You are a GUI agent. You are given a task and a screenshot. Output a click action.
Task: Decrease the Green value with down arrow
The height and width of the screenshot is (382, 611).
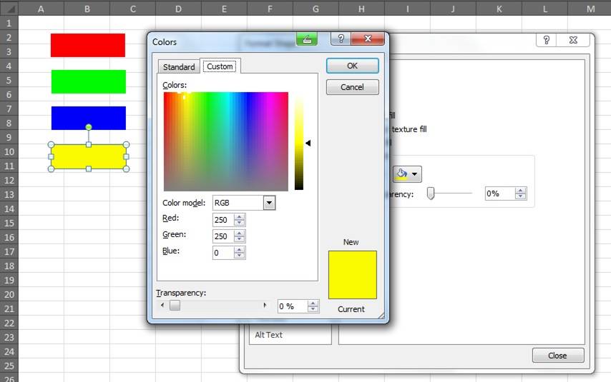point(239,239)
